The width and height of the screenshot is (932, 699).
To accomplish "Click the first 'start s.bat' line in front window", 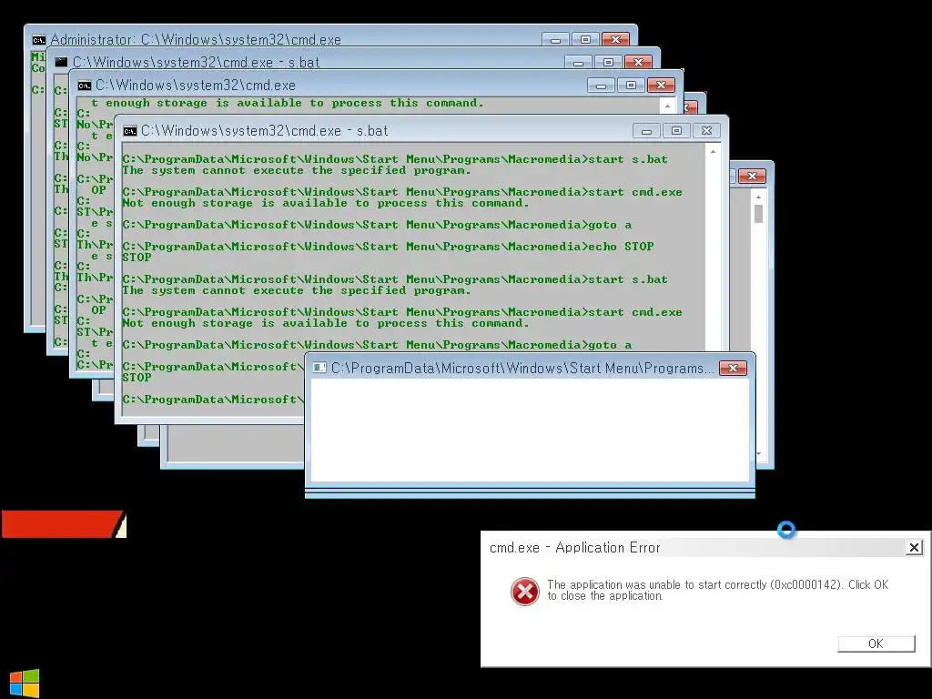I will coord(395,159).
